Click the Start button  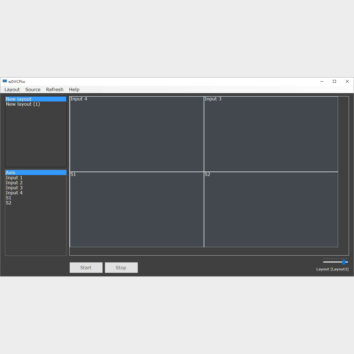[x=86, y=268]
